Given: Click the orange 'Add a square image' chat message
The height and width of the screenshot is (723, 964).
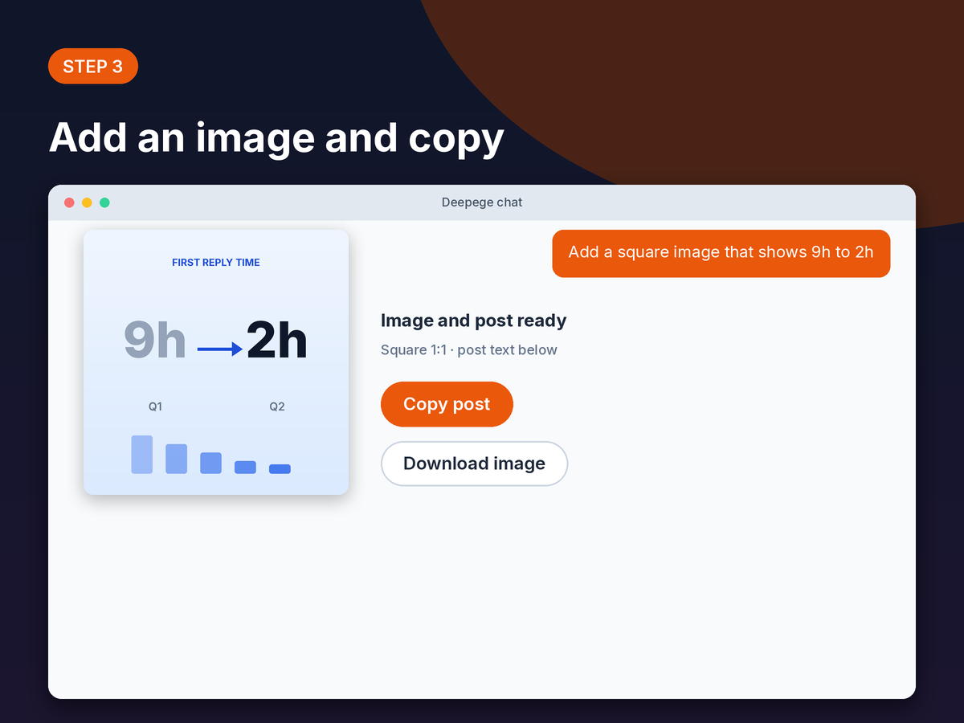Looking at the screenshot, I should point(721,252).
